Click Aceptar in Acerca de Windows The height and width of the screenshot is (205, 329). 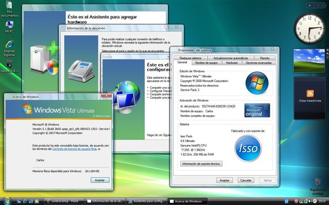[100, 180]
